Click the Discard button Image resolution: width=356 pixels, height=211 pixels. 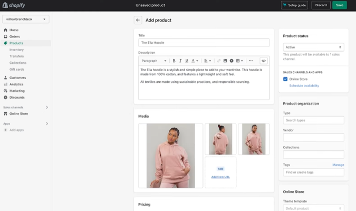pyautogui.click(x=321, y=5)
